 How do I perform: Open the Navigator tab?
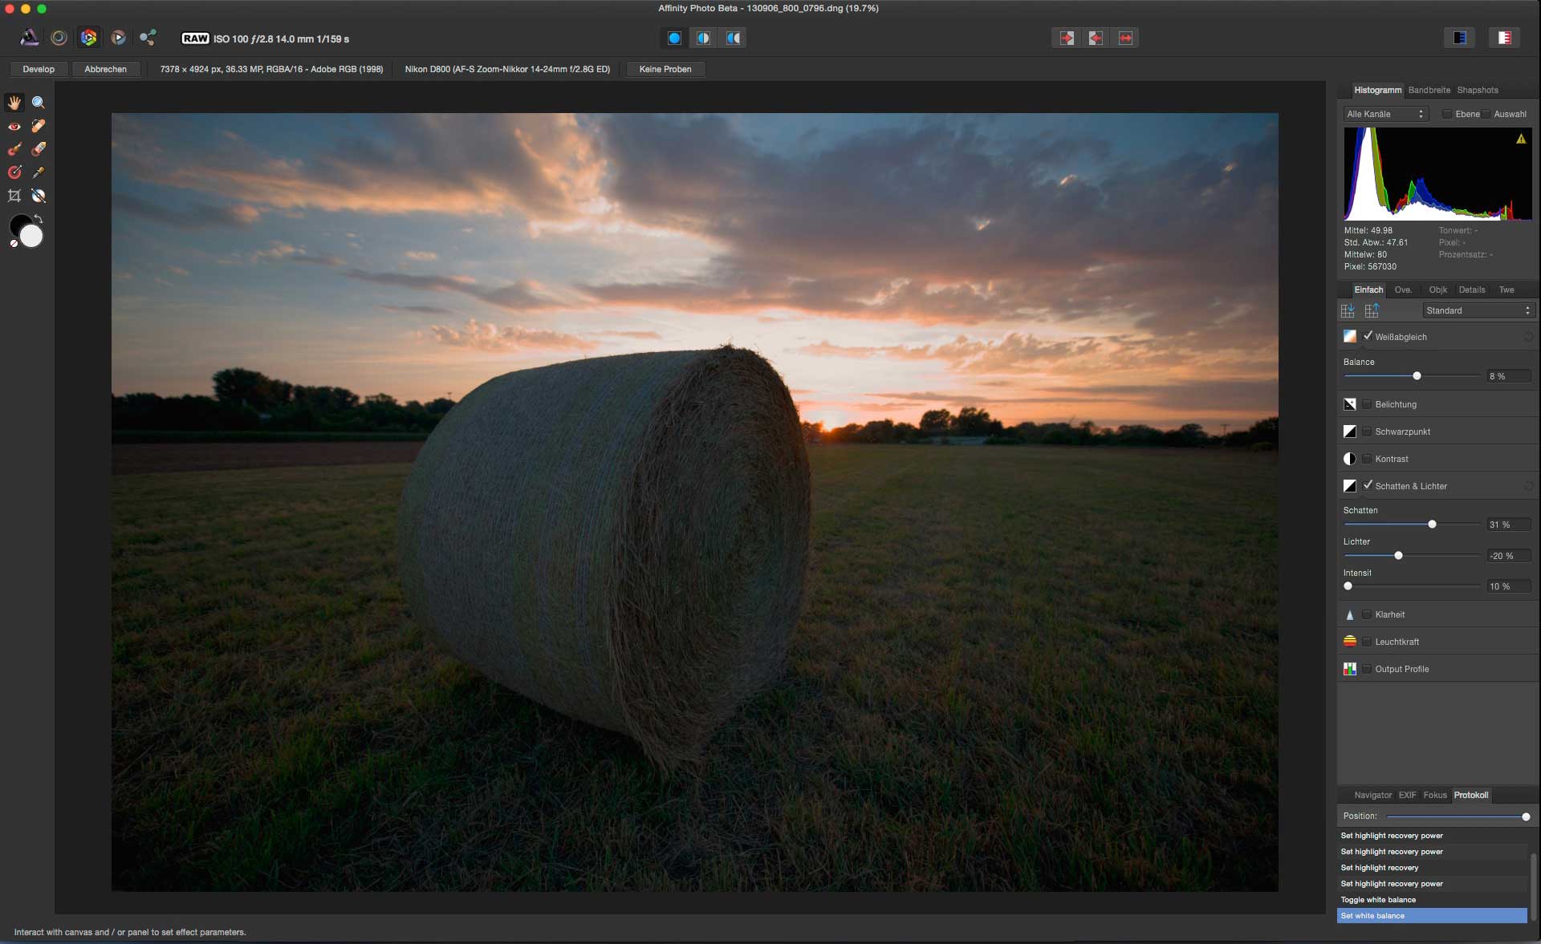1372,795
